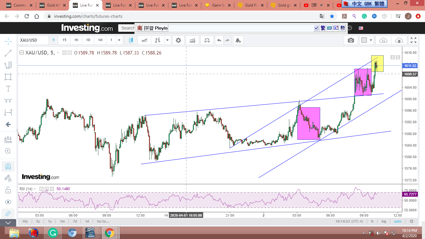Toggle fullscreen chart mode
Image resolution: width=425 pixels, height=239 pixels.
point(413,40)
